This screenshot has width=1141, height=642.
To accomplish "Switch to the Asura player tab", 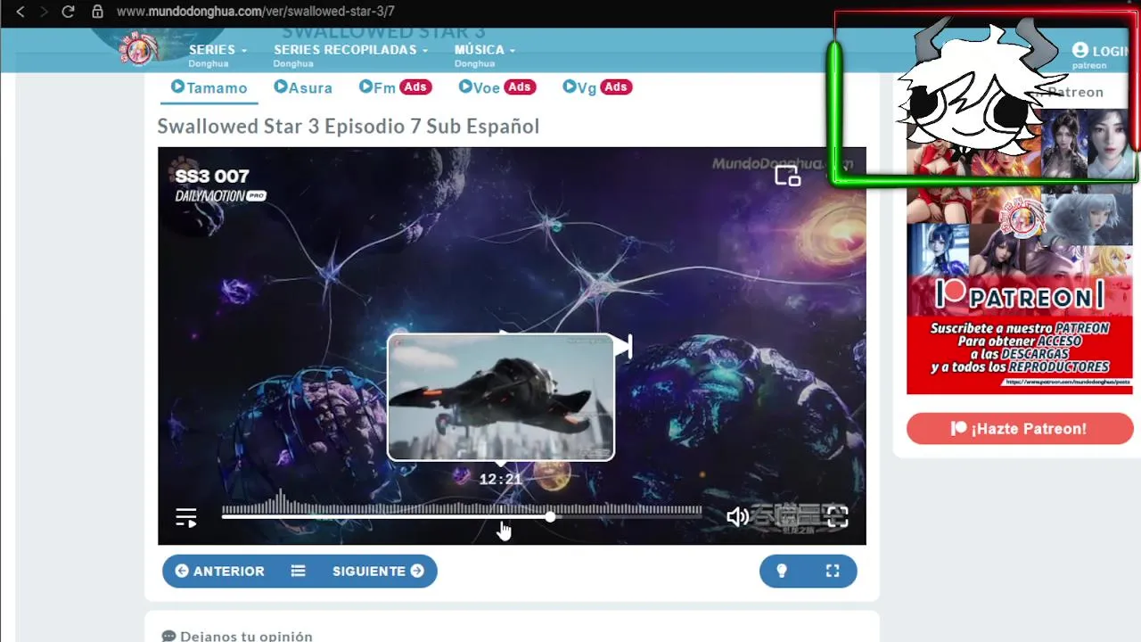I will [x=303, y=87].
